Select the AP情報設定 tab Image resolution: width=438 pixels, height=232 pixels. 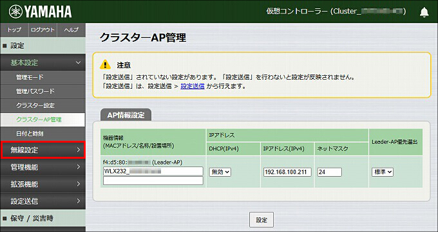126,115
